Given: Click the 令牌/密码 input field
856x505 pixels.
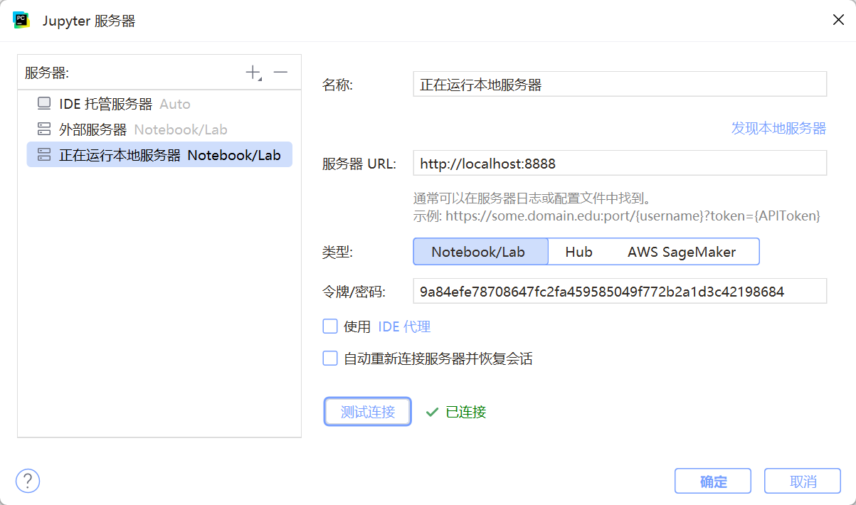Looking at the screenshot, I should tap(620, 291).
